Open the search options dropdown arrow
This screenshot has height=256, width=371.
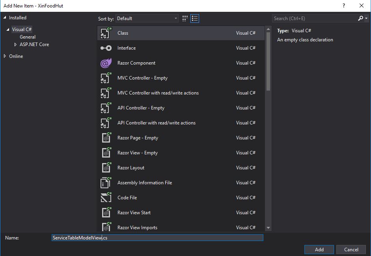tap(366, 19)
